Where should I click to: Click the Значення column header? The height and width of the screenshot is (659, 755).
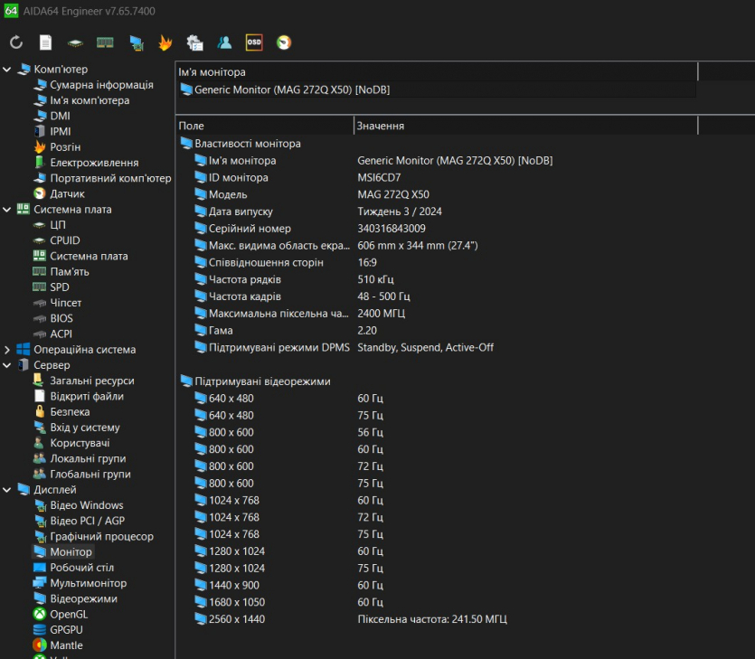524,126
